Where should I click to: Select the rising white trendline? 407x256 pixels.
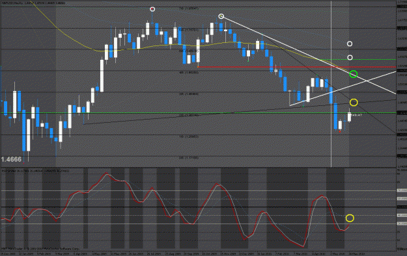(343, 88)
